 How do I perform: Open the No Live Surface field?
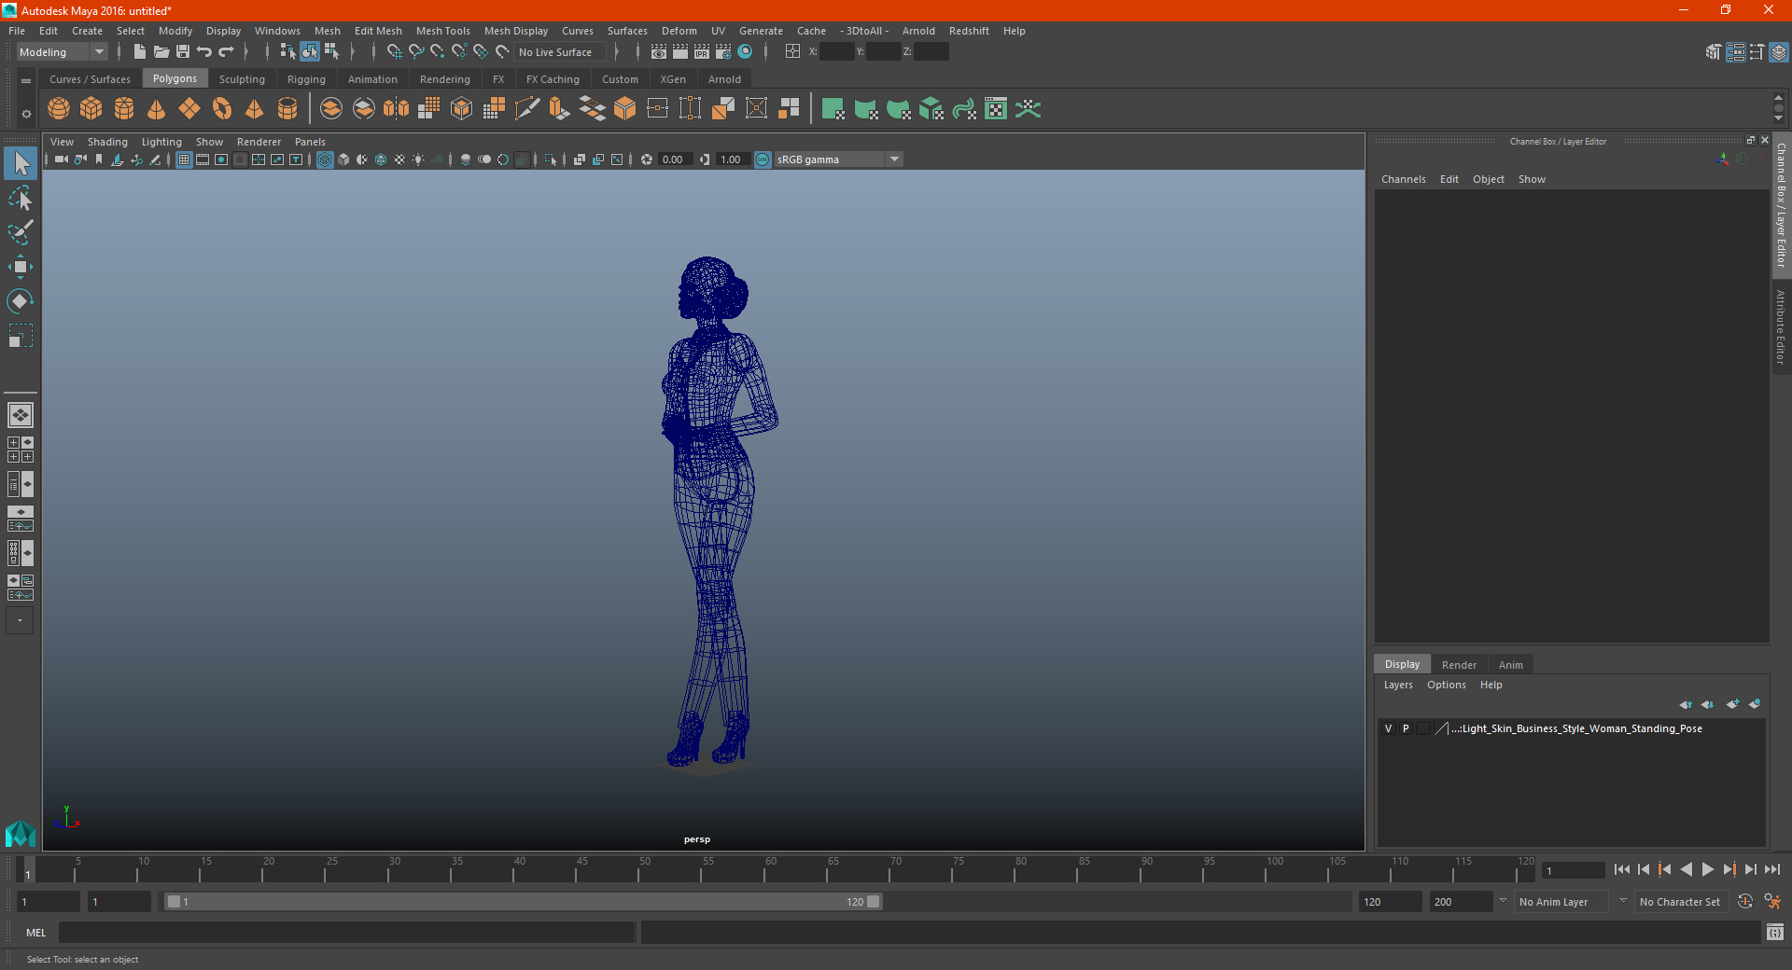pos(560,52)
